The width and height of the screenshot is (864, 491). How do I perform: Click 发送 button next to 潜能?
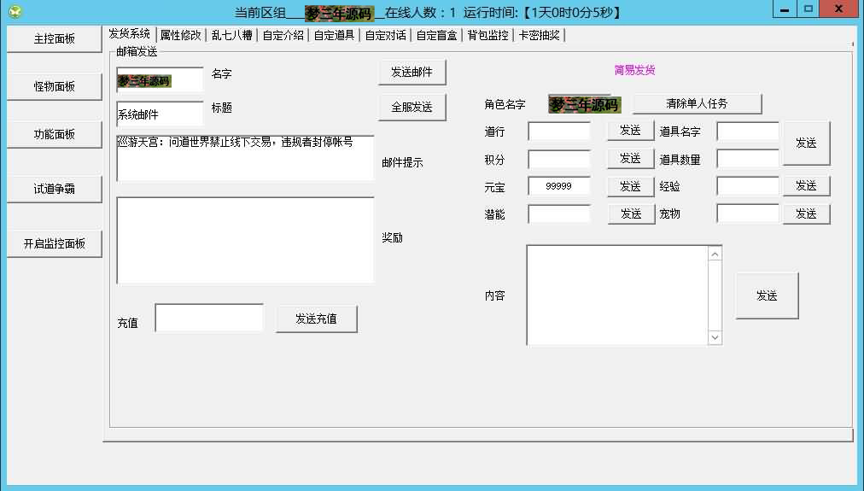click(x=631, y=213)
